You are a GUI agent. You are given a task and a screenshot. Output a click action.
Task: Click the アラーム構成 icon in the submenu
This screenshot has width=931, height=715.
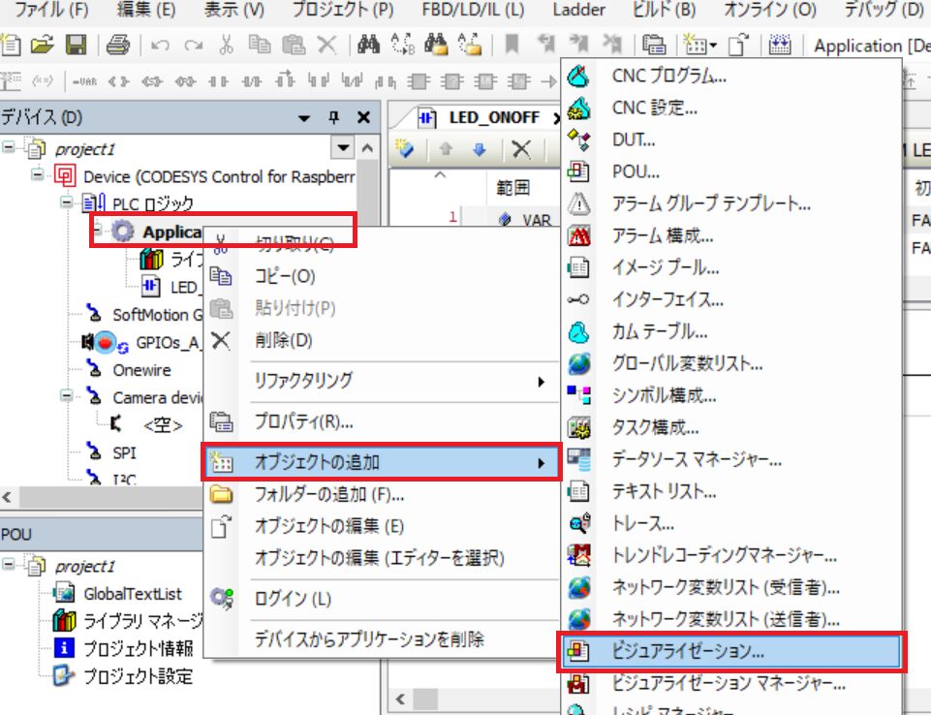[x=578, y=235]
